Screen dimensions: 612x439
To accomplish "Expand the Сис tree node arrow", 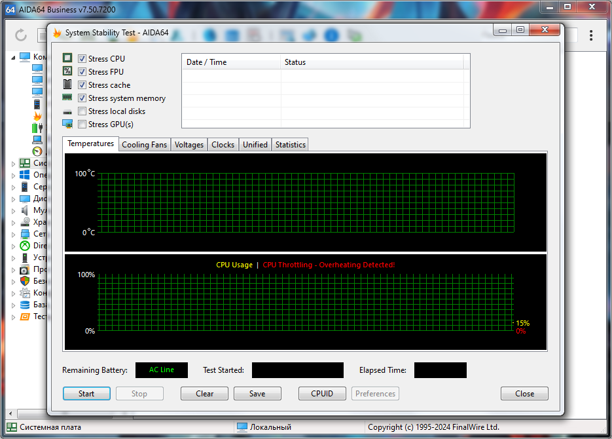I will click(13, 164).
